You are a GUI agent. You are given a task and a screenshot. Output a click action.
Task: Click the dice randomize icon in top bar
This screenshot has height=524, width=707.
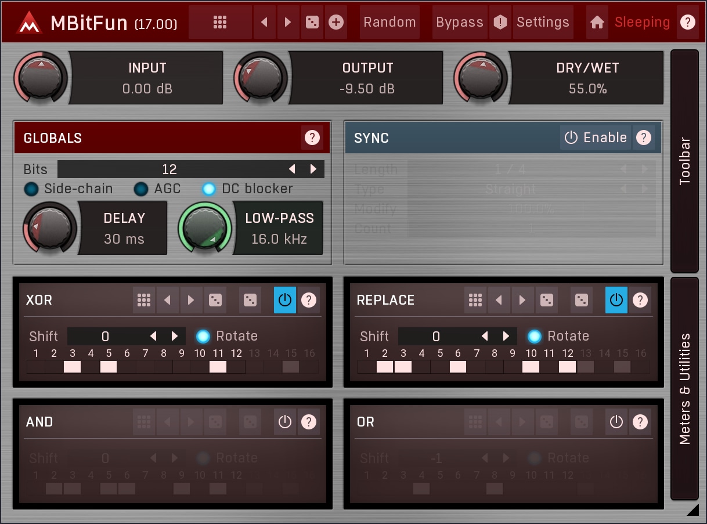coord(312,23)
